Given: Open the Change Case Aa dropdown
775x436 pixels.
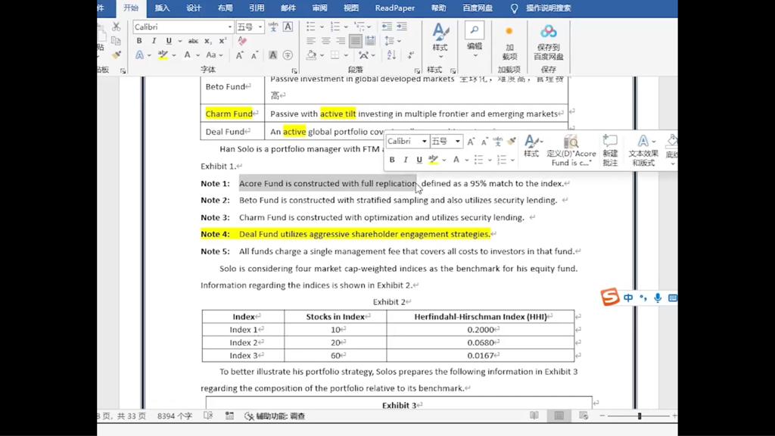Looking at the screenshot, I should click(x=214, y=55).
